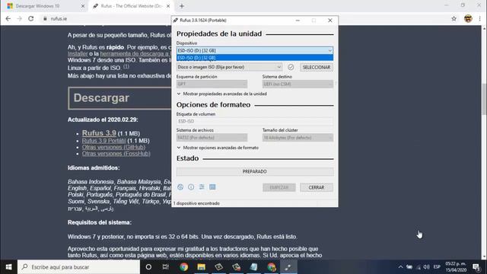Open Google Chrome from the taskbar
This screenshot has width=487, height=274.
(x=183, y=267)
